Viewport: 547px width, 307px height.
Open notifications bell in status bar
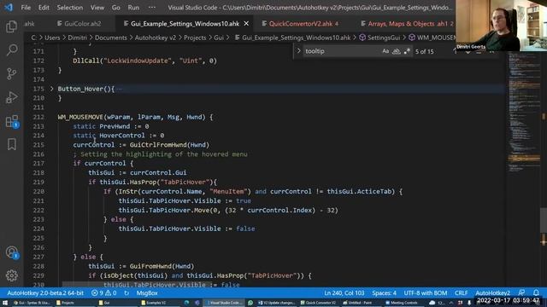(536, 293)
